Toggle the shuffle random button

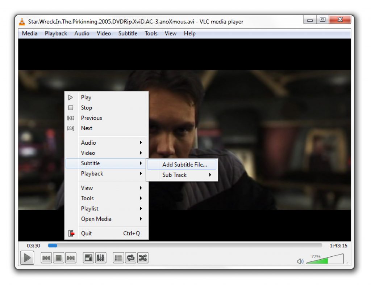[143, 258]
